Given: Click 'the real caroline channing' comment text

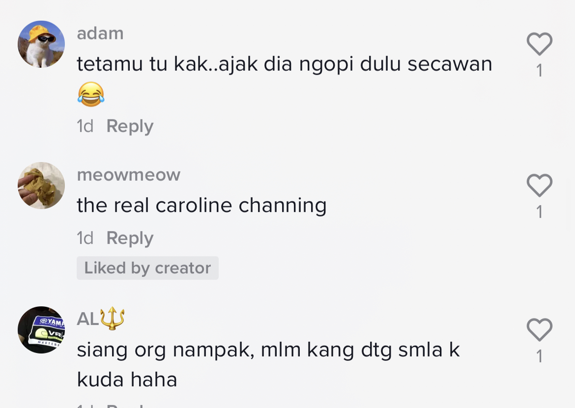Looking at the screenshot, I should point(201,205).
